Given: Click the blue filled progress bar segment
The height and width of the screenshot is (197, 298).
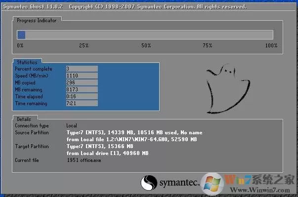Looking at the screenshot, I should pyautogui.click(x=21, y=35).
